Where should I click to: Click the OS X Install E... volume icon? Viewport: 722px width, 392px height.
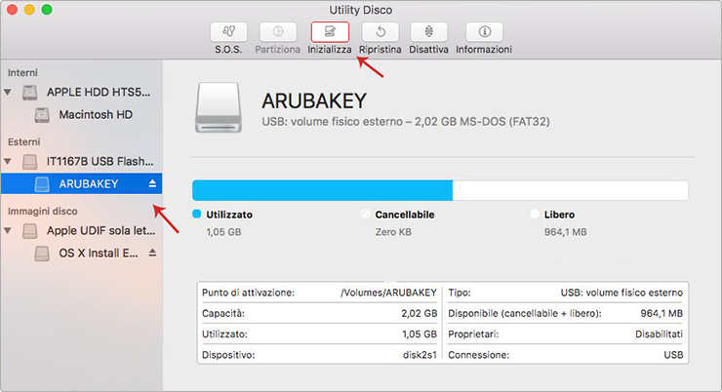(x=42, y=254)
